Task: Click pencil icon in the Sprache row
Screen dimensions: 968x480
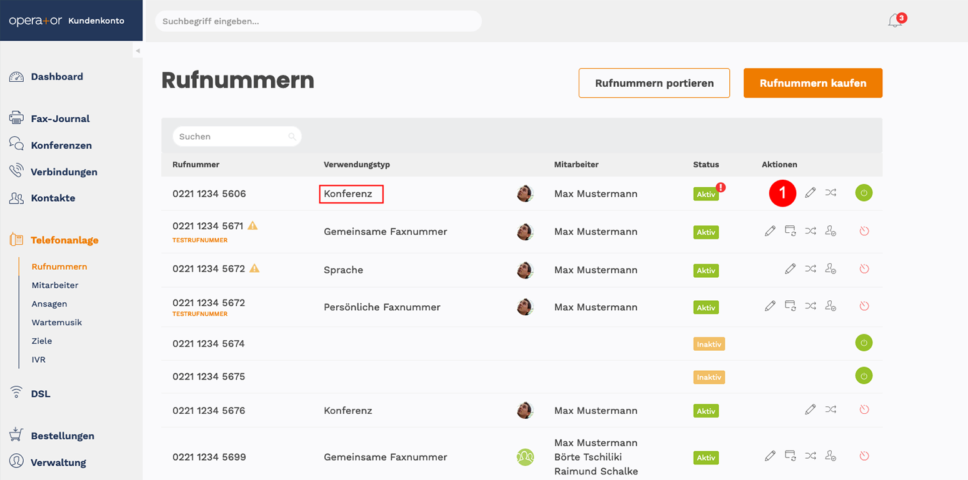Action: tap(791, 268)
